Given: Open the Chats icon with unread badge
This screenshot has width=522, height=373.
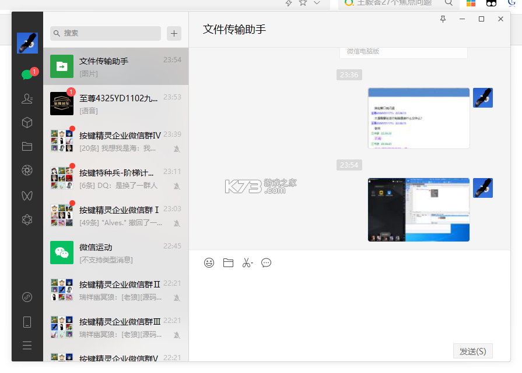Looking at the screenshot, I should [x=27, y=74].
